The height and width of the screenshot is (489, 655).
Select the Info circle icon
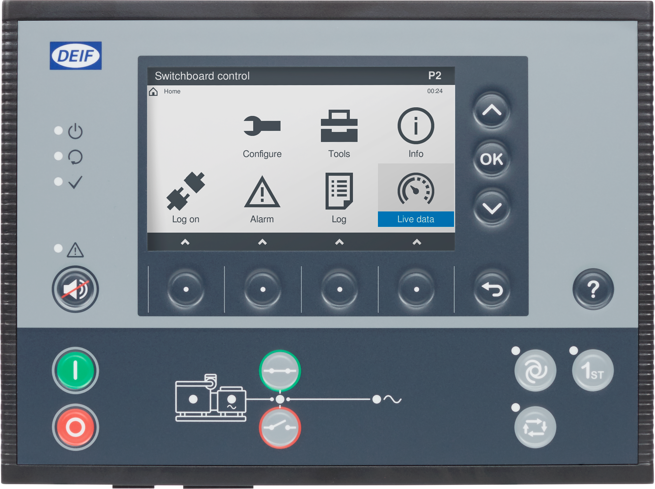416,126
